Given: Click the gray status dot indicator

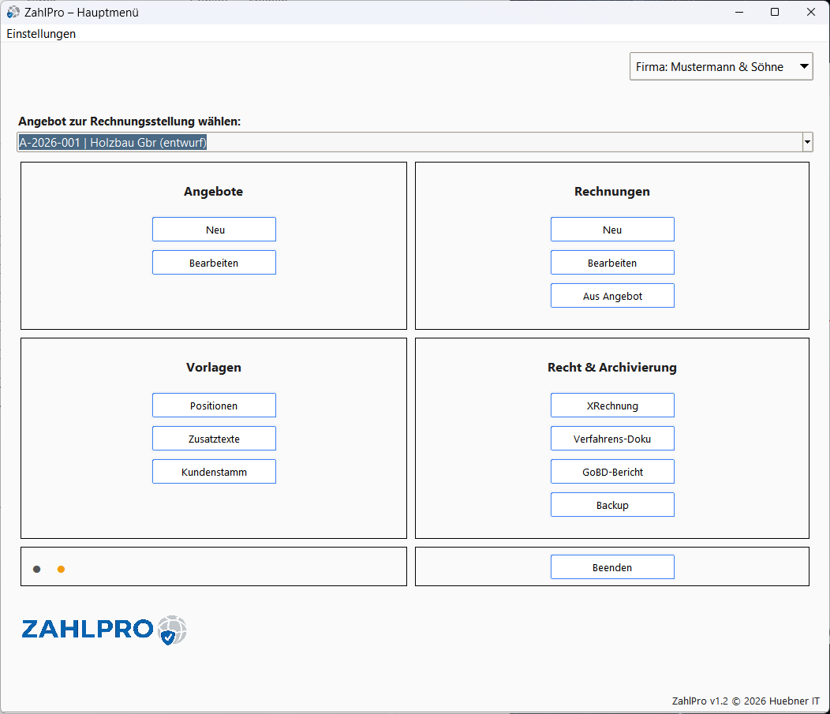Looking at the screenshot, I should click(37, 569).
